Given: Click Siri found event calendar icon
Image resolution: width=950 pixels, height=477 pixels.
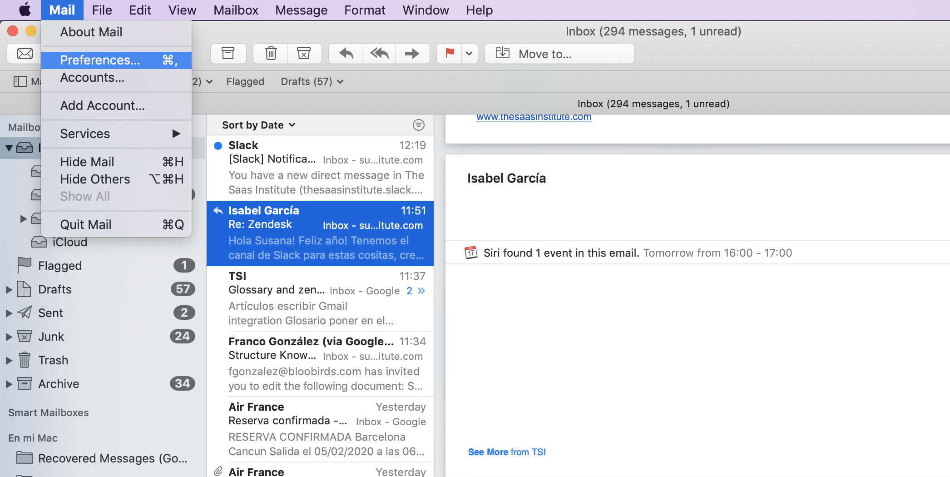Looking at the screenshot, I should [x=471, y=253].
